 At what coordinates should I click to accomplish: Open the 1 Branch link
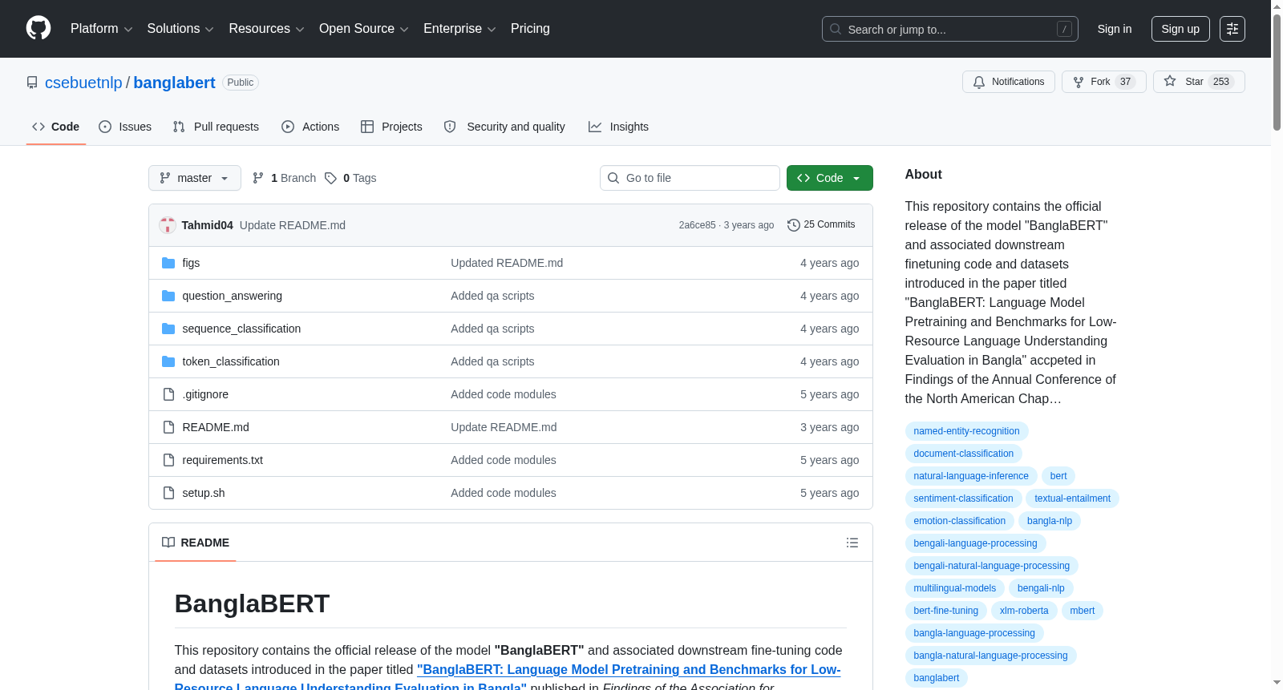285,178
